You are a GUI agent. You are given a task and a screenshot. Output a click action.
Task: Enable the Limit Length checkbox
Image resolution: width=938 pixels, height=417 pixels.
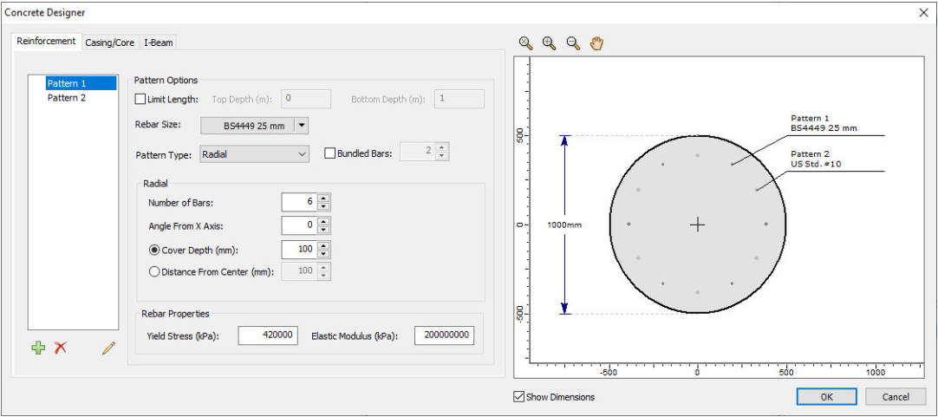tap(140, 99)
